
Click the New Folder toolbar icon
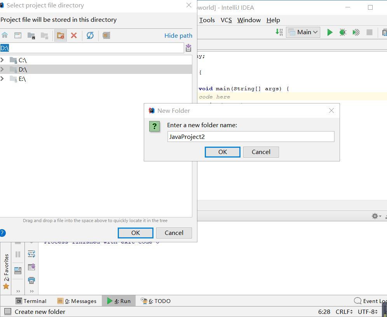[61, 35]
